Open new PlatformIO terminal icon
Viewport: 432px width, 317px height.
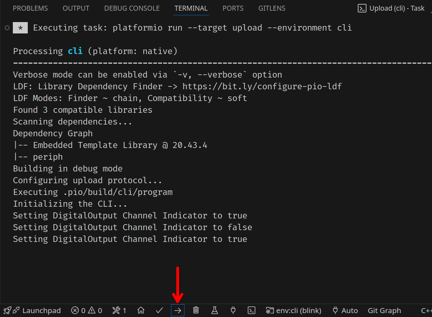(251, 310)
